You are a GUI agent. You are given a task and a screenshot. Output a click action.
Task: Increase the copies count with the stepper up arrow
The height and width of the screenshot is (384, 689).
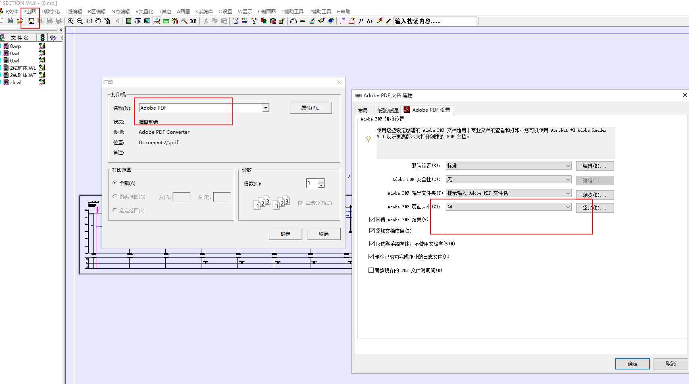click(x=321, y=181)
